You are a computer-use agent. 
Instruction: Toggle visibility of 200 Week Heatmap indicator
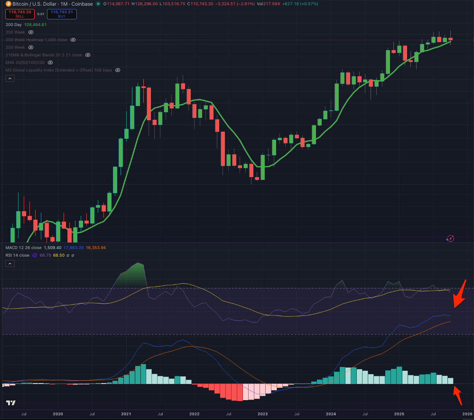pyautogui.click(x=73, y=40)
